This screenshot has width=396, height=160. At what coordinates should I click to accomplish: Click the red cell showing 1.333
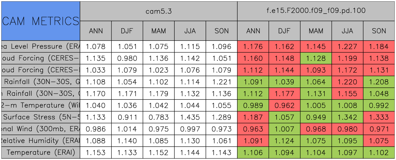(379, 117)
